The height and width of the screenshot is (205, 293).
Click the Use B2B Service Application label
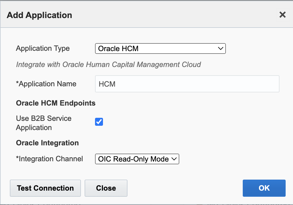[44, 123]
